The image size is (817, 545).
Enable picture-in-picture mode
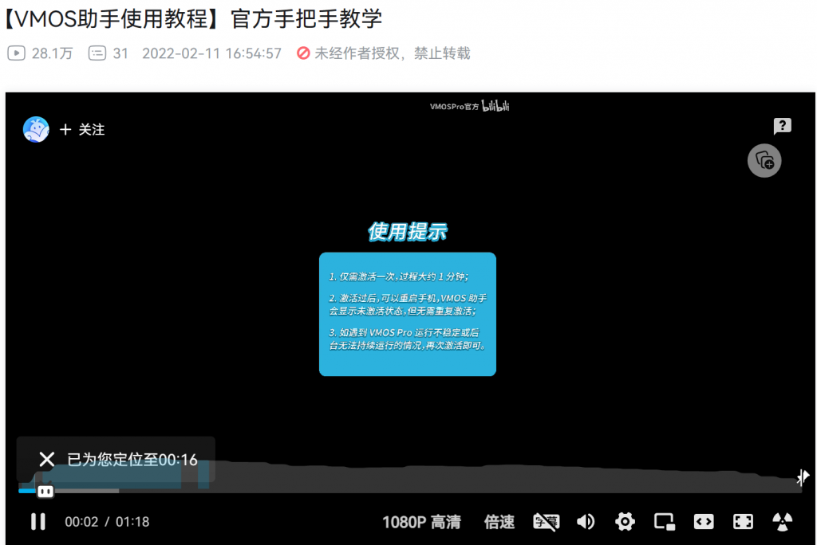(x=664, y=522)
